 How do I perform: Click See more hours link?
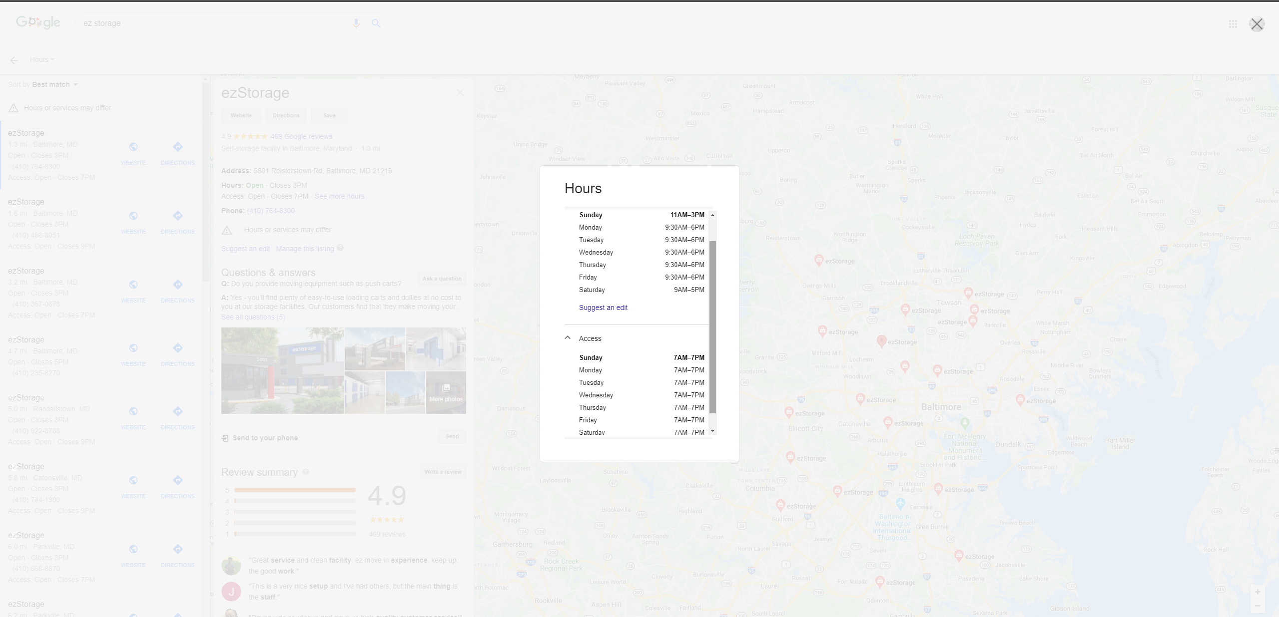click(x=339, y=197)
